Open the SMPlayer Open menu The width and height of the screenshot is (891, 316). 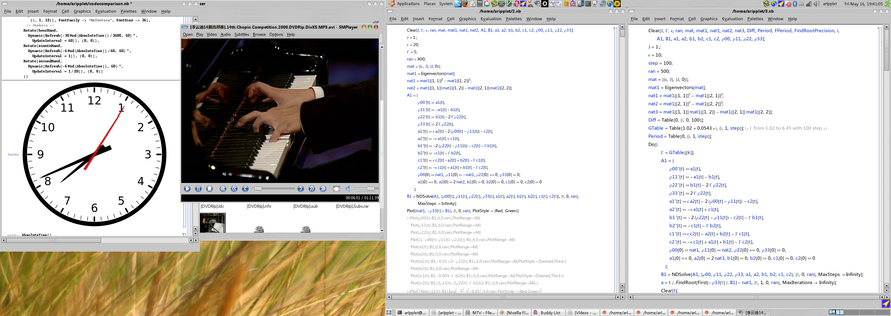tap(188, 35)
